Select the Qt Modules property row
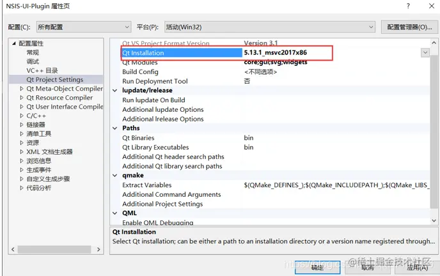The image size is (440, 276). pos(140,62)
